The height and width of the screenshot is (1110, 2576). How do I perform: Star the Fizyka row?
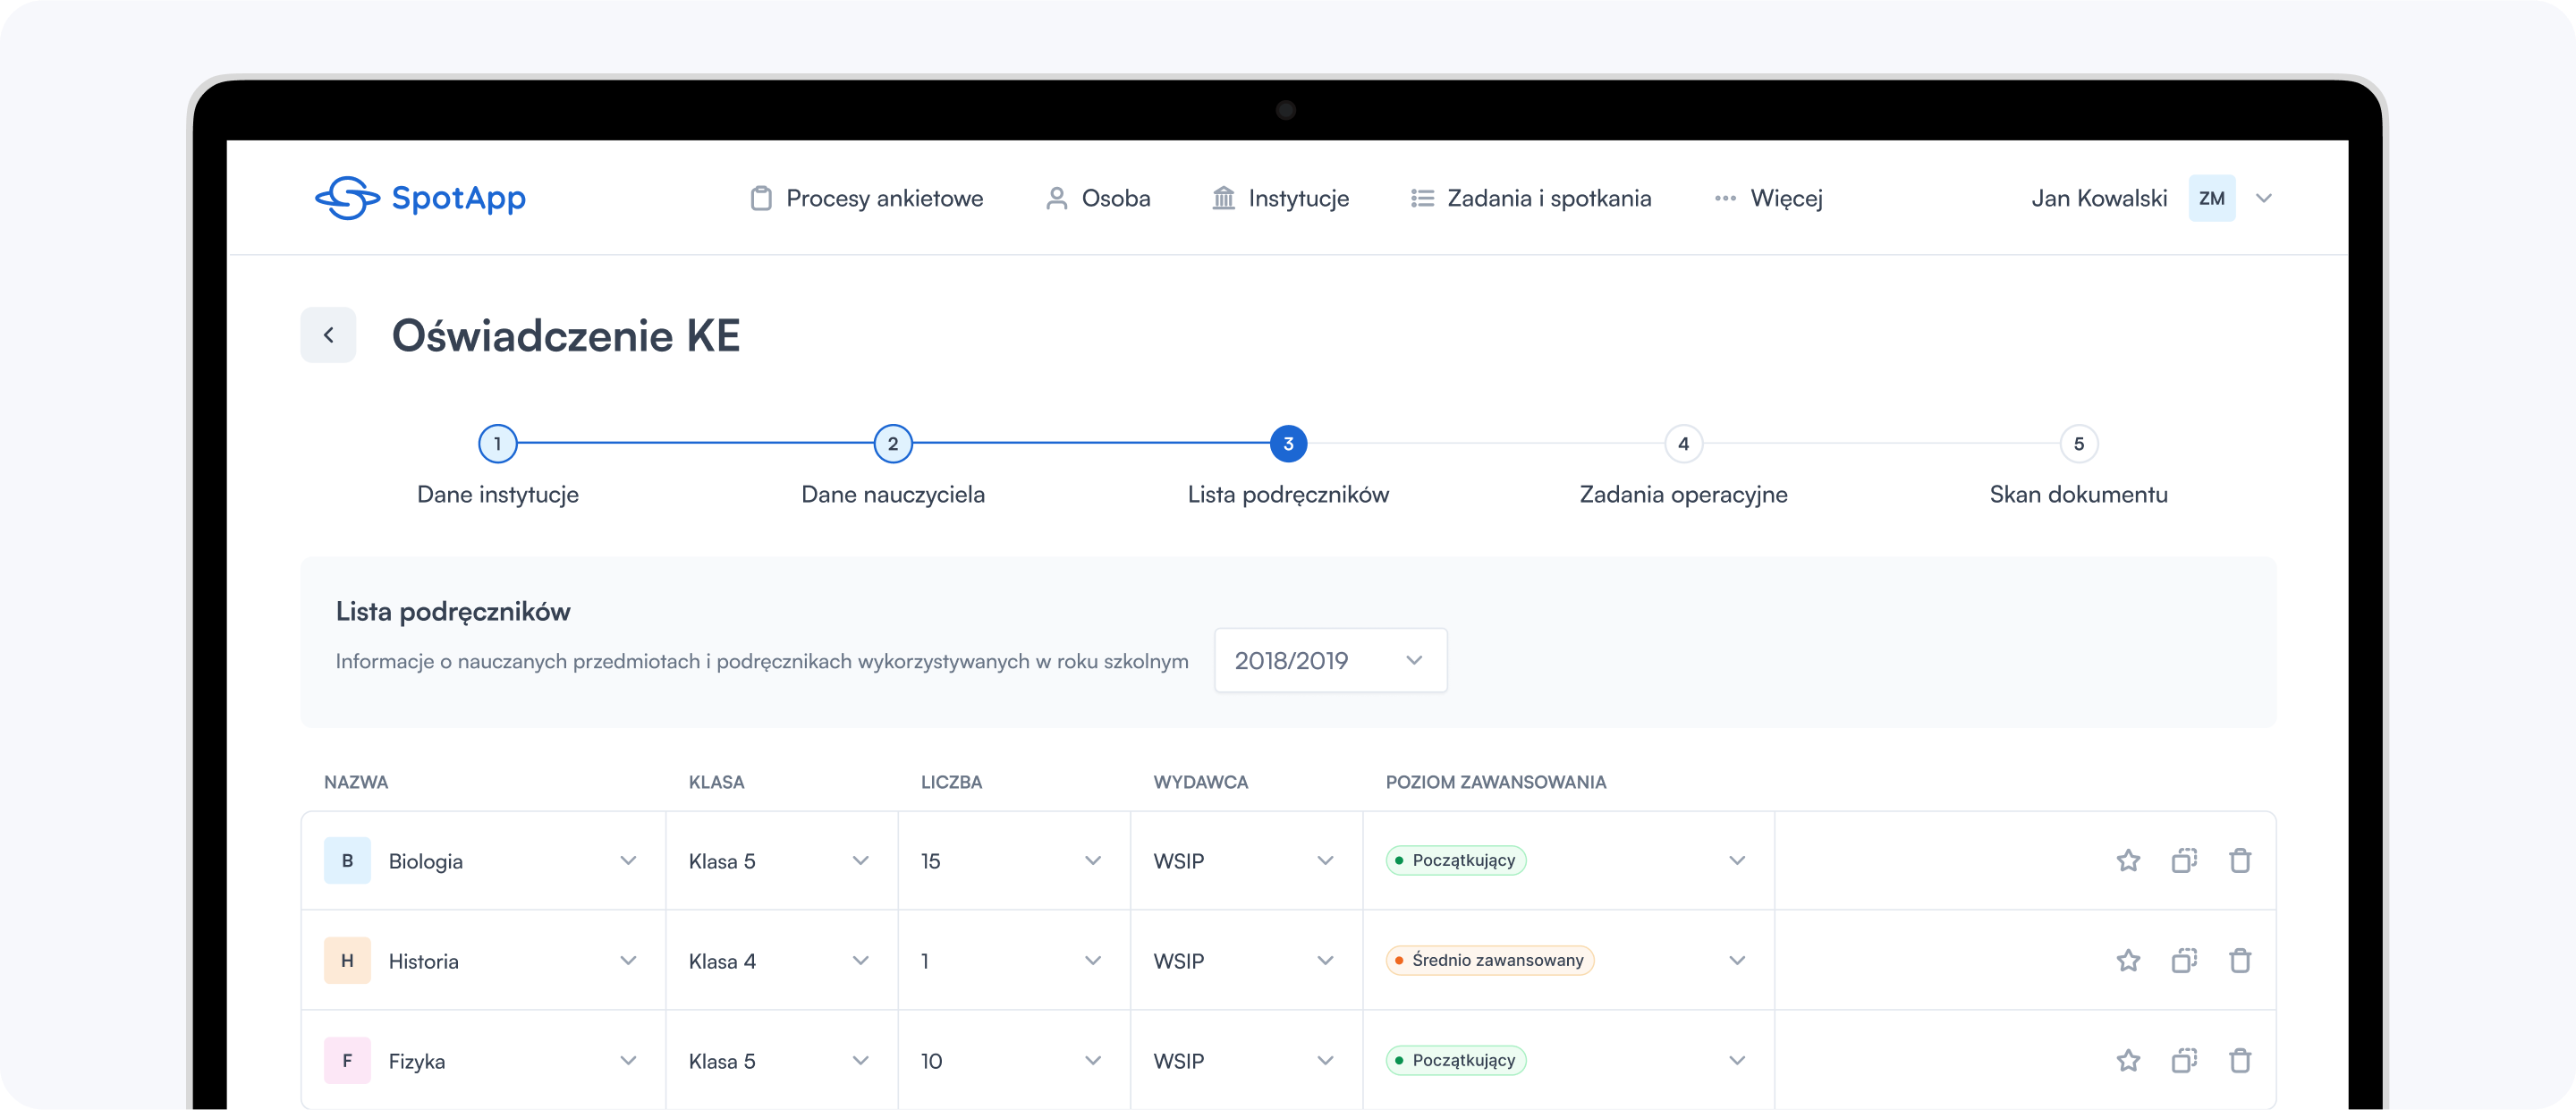point(2128,1060)
